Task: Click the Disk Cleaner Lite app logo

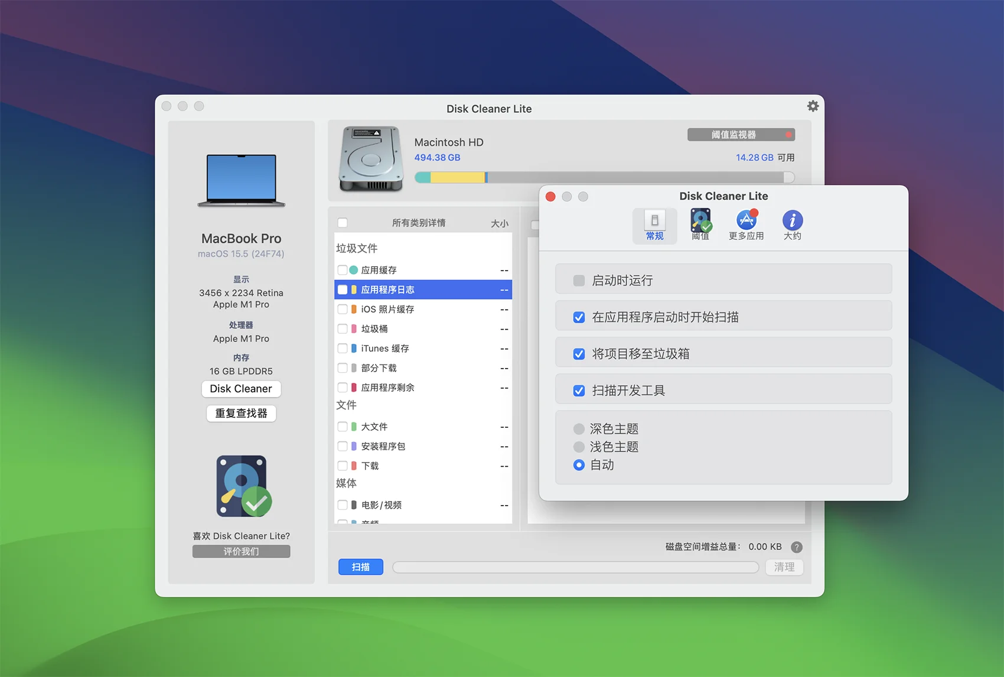Action: pyautogui.click(x=243, y=486)
